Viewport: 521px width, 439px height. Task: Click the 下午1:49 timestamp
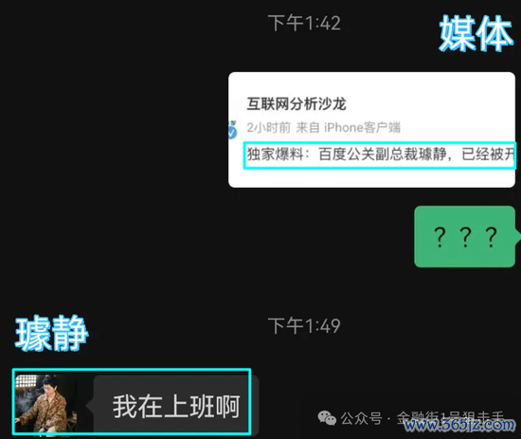(304, 326)
